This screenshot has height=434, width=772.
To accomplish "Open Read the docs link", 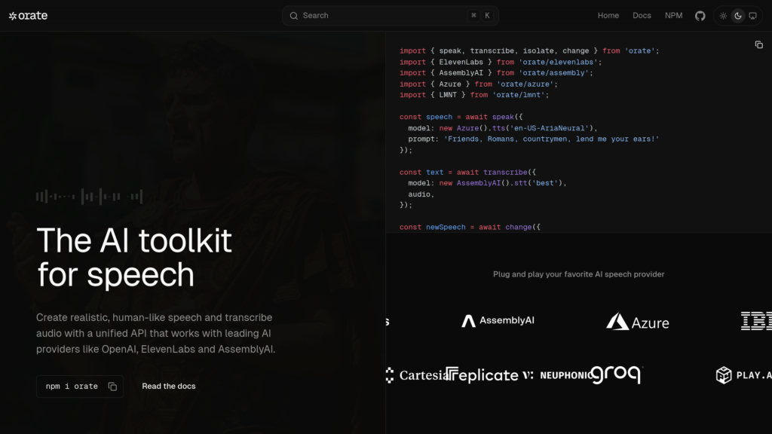I will (x=168, y=387).
